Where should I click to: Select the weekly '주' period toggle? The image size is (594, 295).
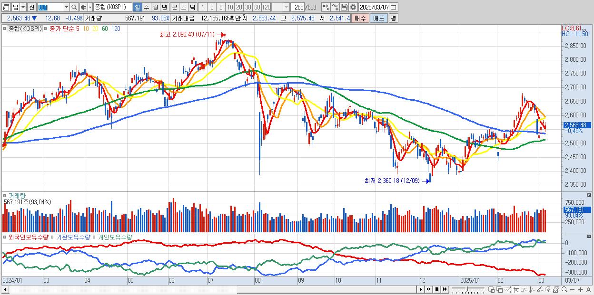(x=146, y=7)
